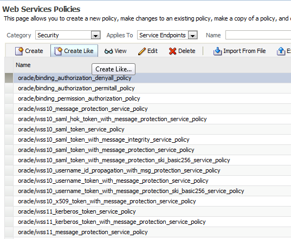Sort by the Name column header
Screen dimensions: 291x239
(23, 65)
